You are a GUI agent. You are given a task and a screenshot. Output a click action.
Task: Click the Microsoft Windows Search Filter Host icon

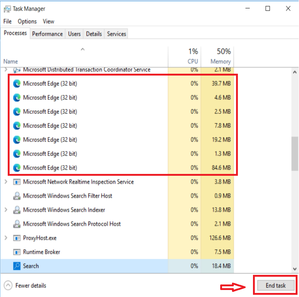(x=17, y=196)
